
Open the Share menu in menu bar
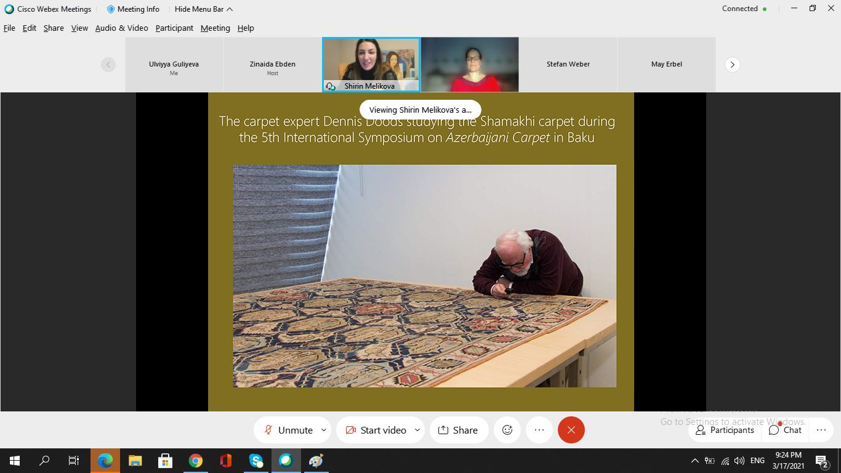point(54,28)
